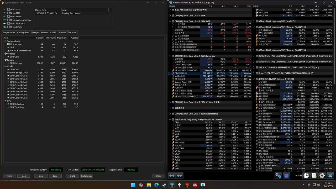The height and width of the screenshot is (189, 336).
Task: Click HWiNFO icon in taskbar
Action: (x=172, y=185)
